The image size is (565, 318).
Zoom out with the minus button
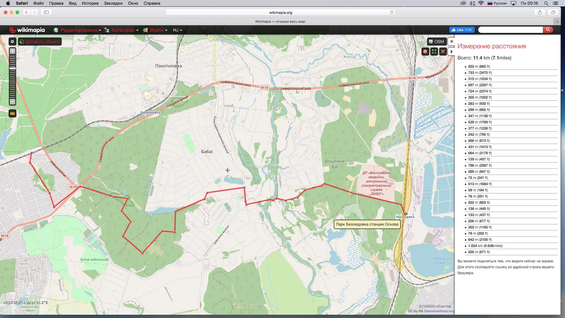coord(12,102)
